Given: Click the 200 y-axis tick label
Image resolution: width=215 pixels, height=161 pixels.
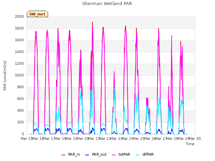Looking at the screenshot, I should pyautogui.click(x=20, y=122).
